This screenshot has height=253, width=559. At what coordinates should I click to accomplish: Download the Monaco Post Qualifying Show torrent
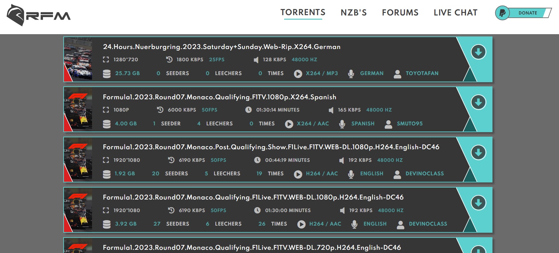(478, 152)
